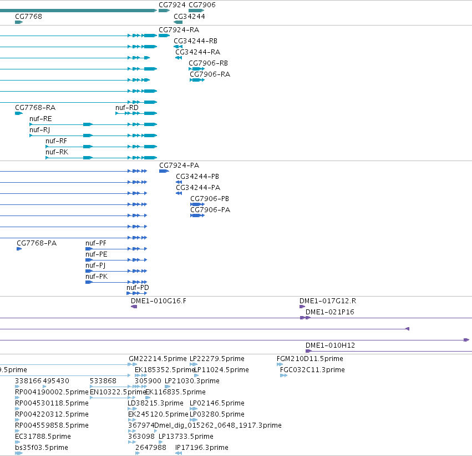472x456 pixels.
Task: Click the 533868 EST label
Action: point(103,381)
